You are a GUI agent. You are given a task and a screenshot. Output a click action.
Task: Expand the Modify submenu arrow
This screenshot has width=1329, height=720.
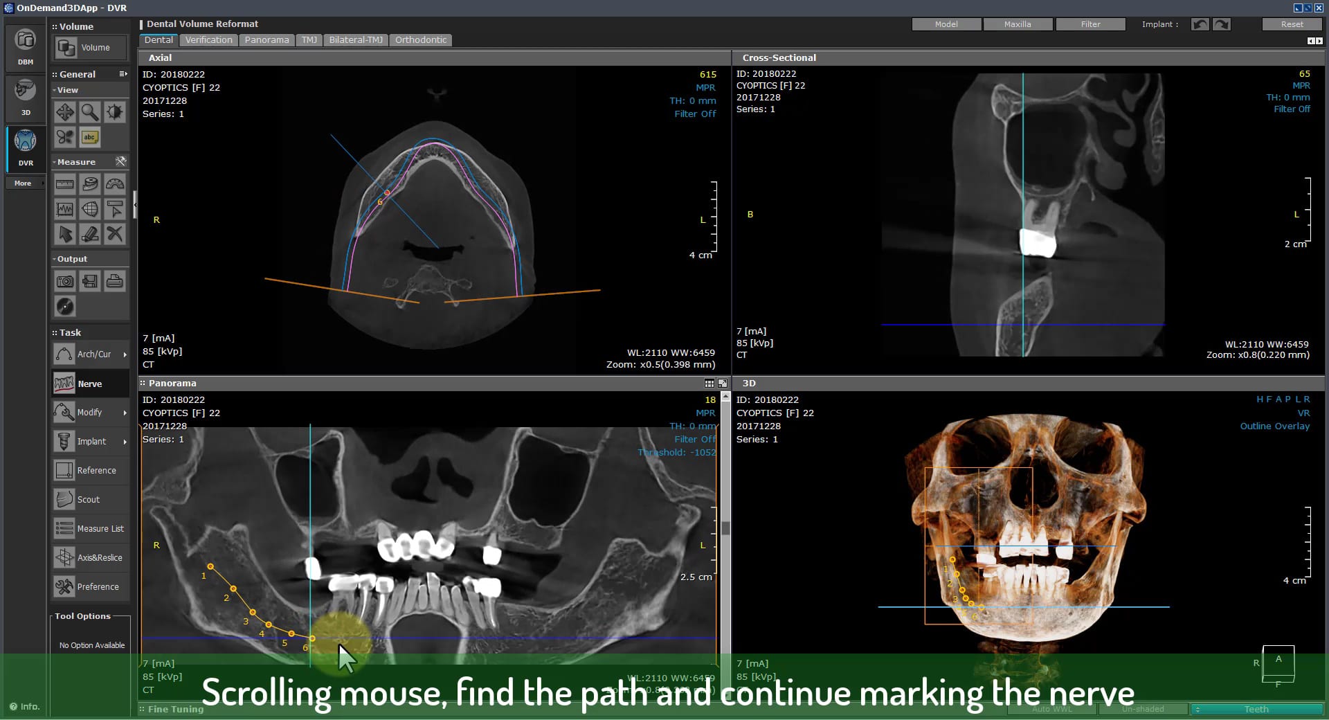tap(125, 413)
